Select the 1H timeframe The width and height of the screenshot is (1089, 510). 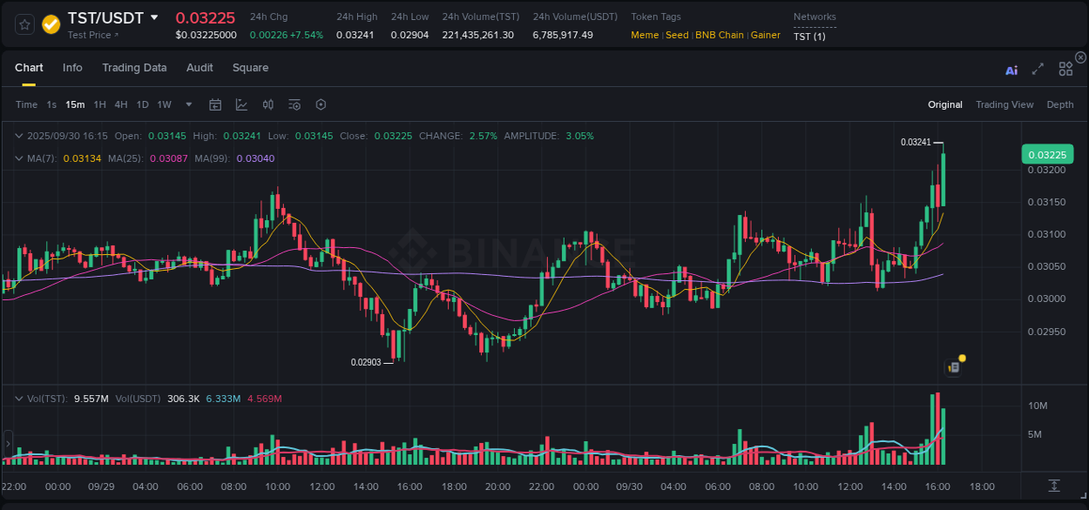100,104
